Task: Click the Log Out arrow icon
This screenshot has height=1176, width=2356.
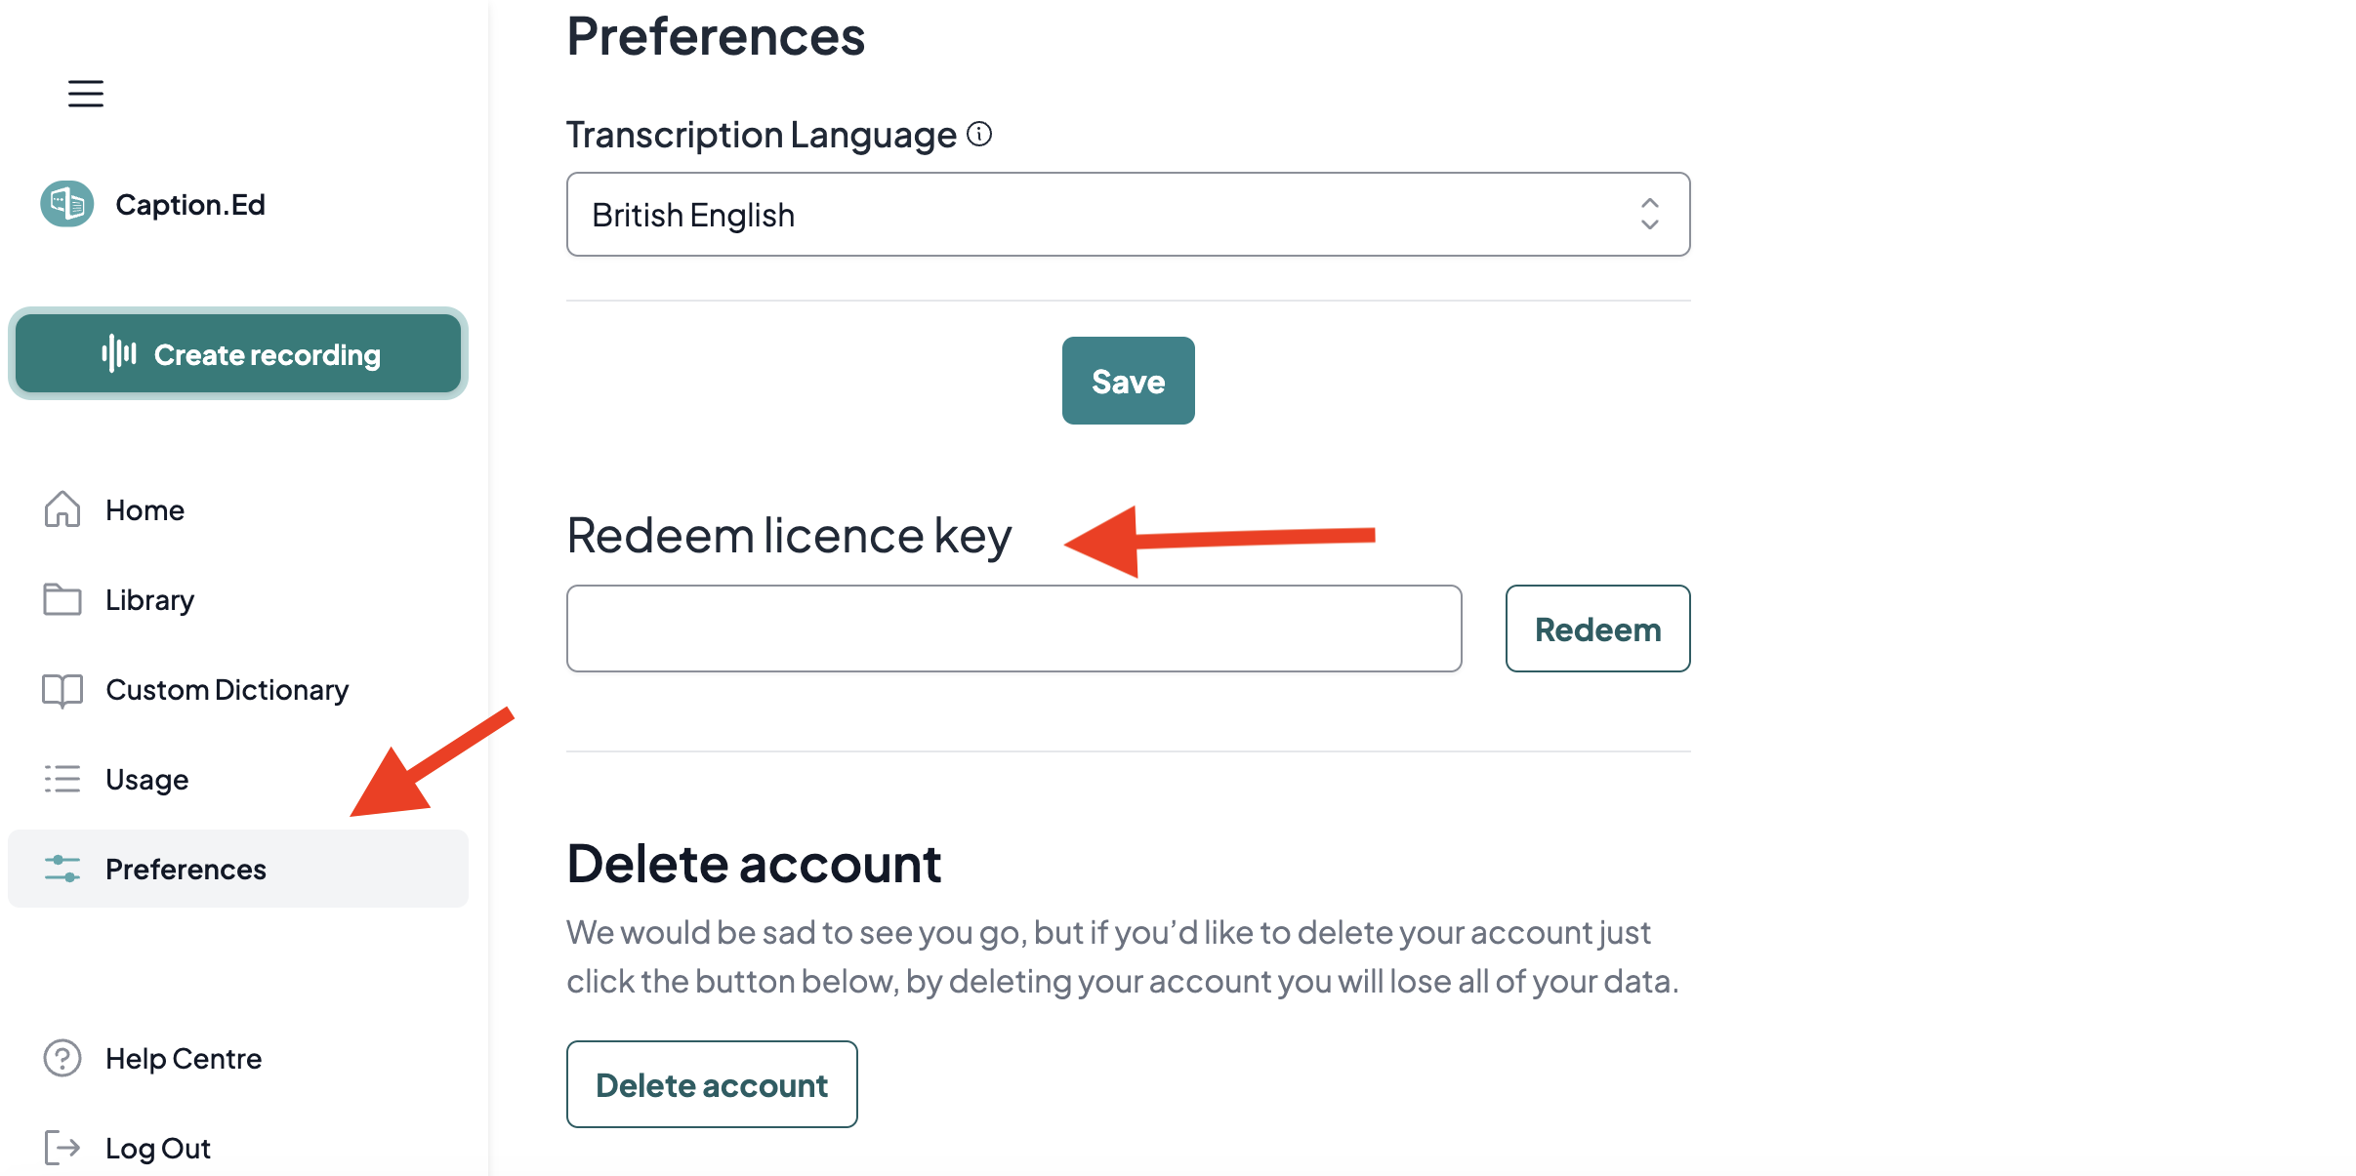Action: point(62,1148)
